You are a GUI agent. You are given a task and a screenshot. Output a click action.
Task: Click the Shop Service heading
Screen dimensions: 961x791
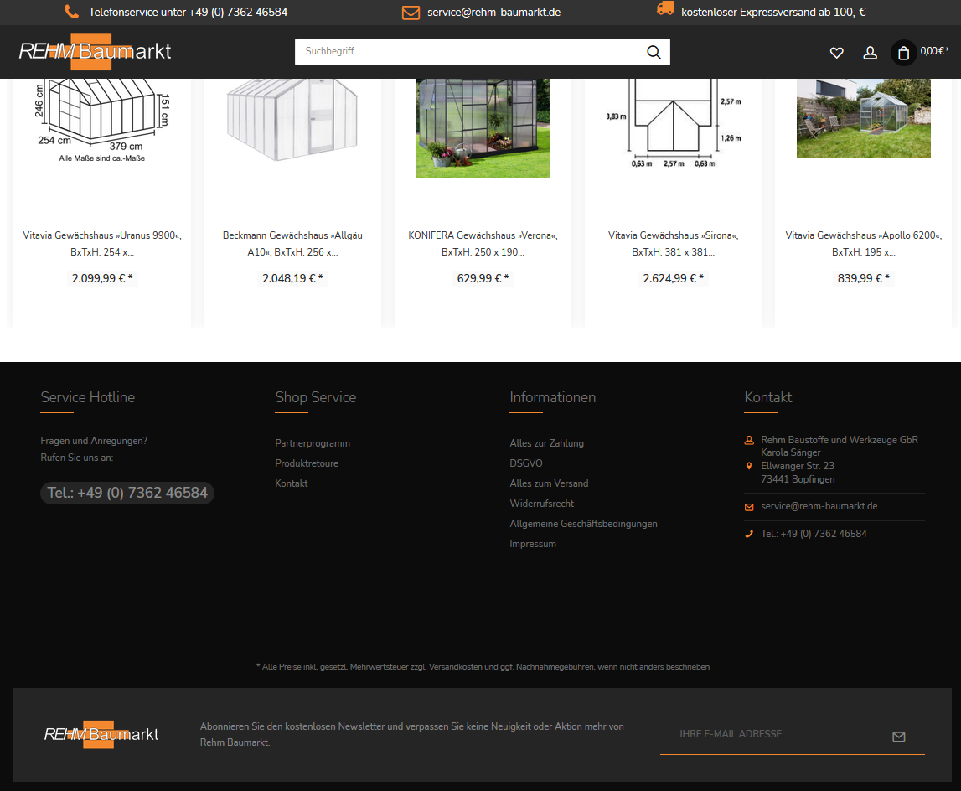point(316,397)
